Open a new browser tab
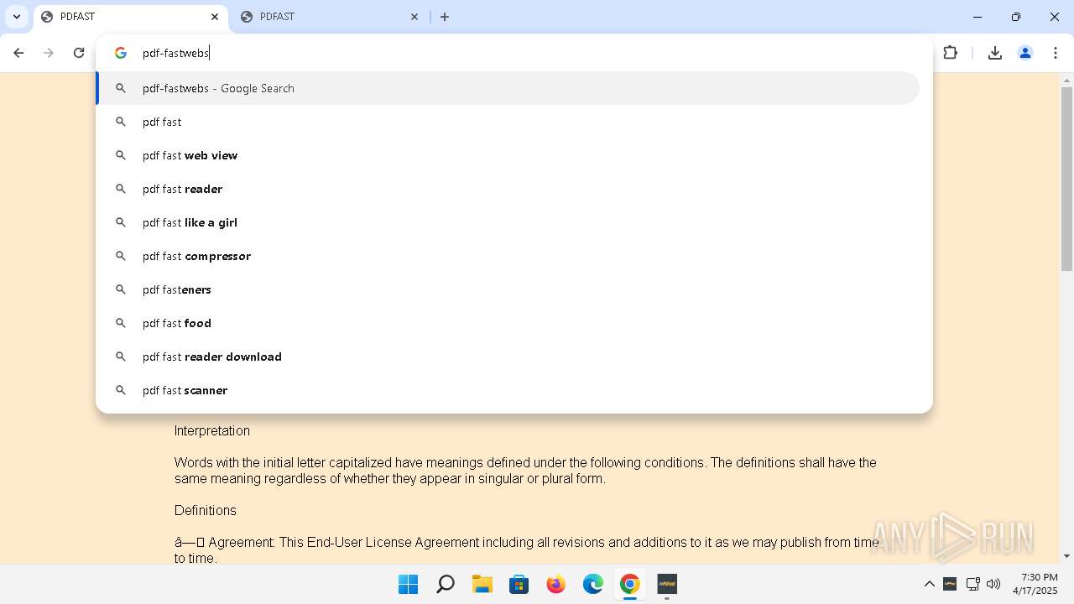 (x=445, y=17)
